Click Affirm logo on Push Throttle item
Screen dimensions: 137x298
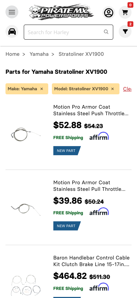(x=99, y=137)
